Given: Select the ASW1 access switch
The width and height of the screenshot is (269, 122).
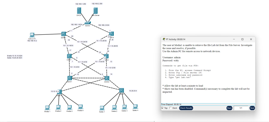Looking at the screenshot, I should (60, 92).
